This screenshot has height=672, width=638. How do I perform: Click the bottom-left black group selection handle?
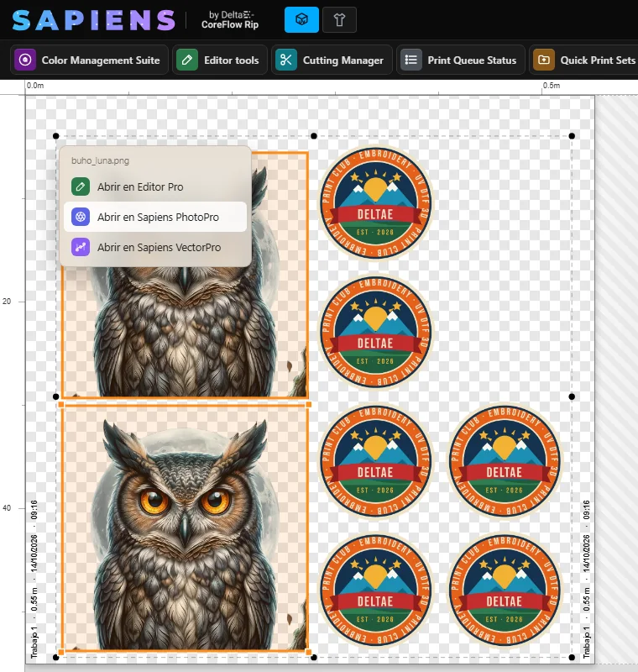pyautogui.click(x=55, y=657)
